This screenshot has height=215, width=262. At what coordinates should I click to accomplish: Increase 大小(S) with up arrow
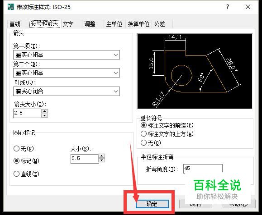tap(102, 156)
